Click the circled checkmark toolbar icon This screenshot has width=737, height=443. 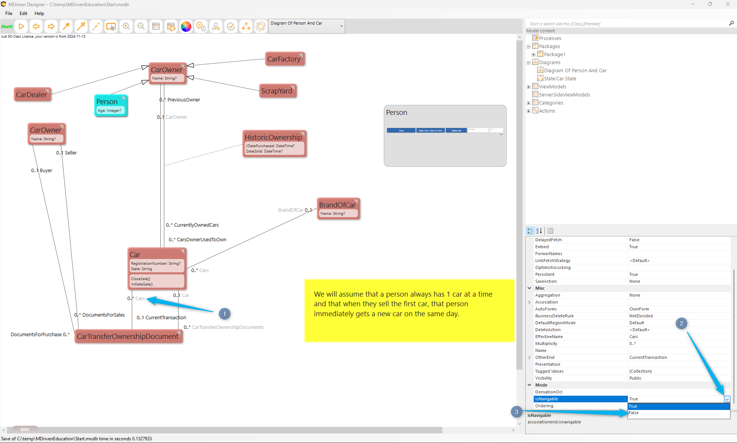pyautogui.click(x=231, y=27)
